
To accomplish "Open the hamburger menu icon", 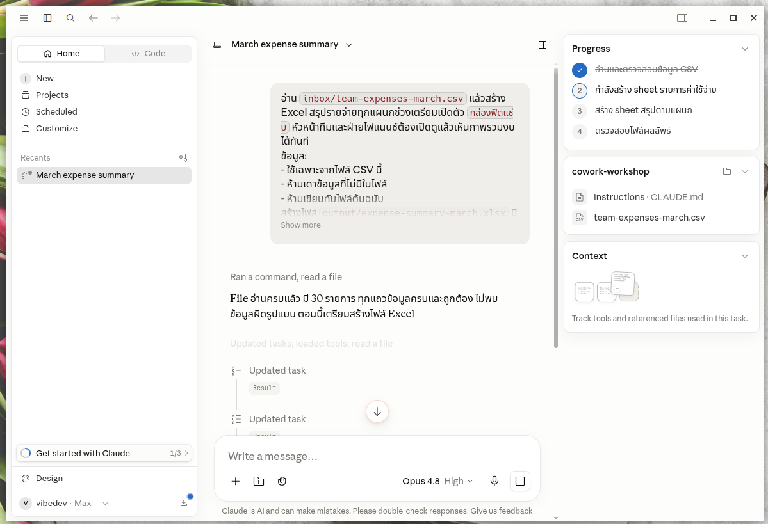I will [x=24, y=18].
